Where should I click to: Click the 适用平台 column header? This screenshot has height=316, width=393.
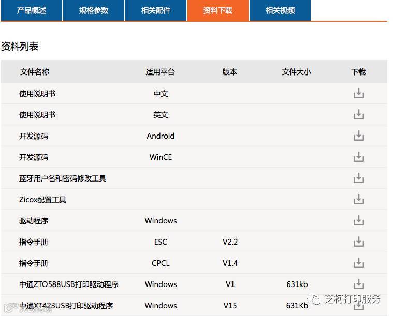pos(161,72)
